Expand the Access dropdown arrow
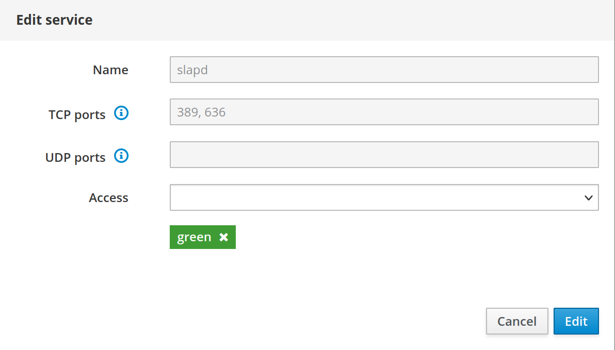615x350 pixels. click(x=588, y=197)
